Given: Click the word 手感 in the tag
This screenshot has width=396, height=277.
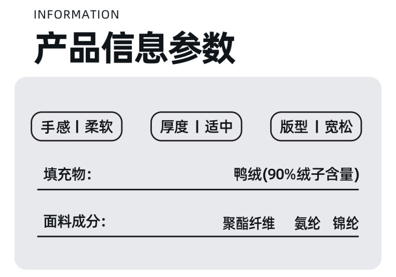Looking at the screenshot, I should point(55,127).
